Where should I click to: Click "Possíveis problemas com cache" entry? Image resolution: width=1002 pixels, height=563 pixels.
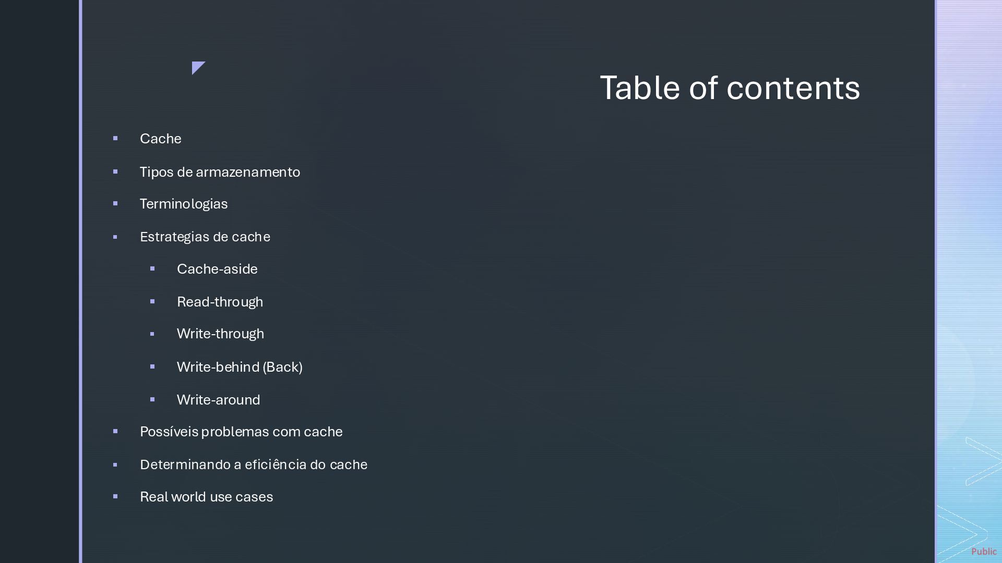pos(241,432)
